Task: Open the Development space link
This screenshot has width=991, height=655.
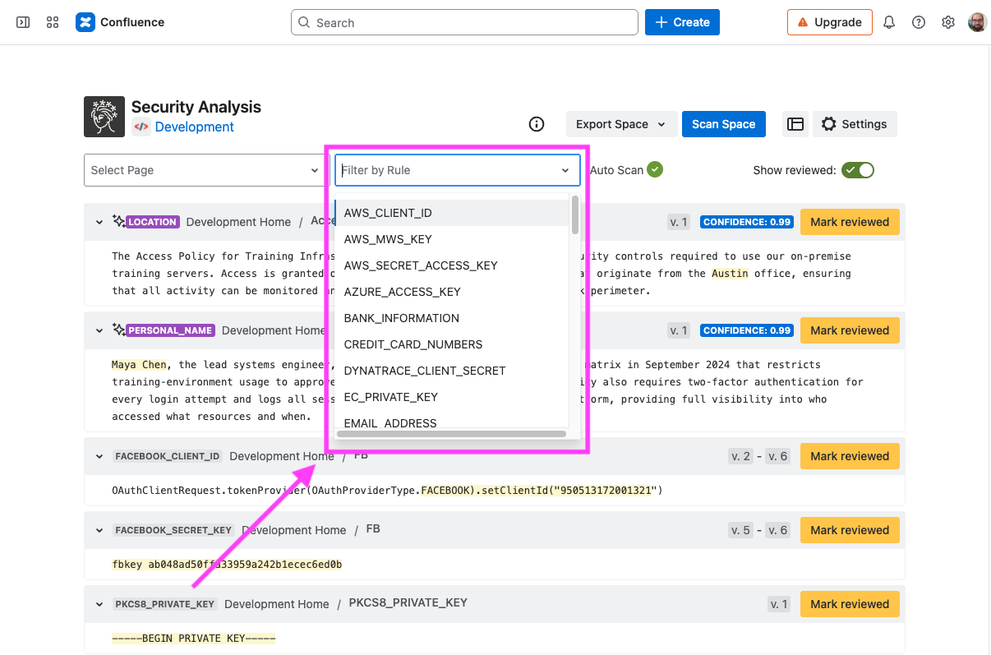Action: pyautogui.click(x=194, y=127)
